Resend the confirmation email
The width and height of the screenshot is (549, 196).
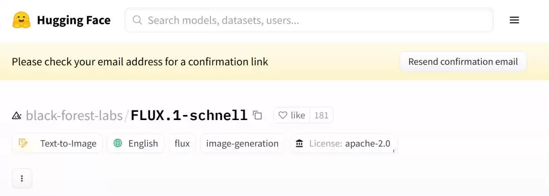[463, 62]
